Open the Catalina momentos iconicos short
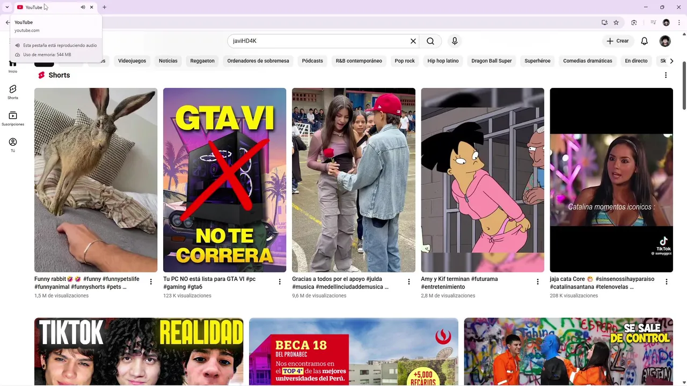This screenshot has width=687, height=386. (611, 180)
